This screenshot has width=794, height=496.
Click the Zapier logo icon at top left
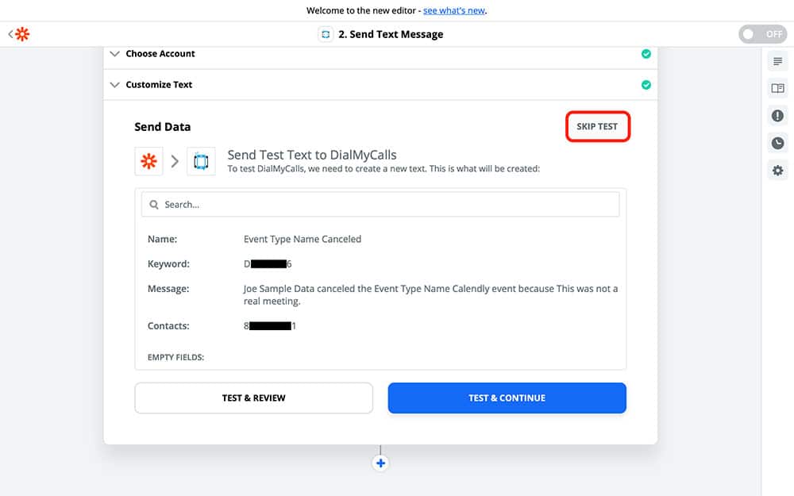22,34
